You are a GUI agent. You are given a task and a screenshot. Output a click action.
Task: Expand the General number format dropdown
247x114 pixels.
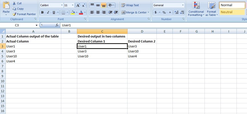183,5
